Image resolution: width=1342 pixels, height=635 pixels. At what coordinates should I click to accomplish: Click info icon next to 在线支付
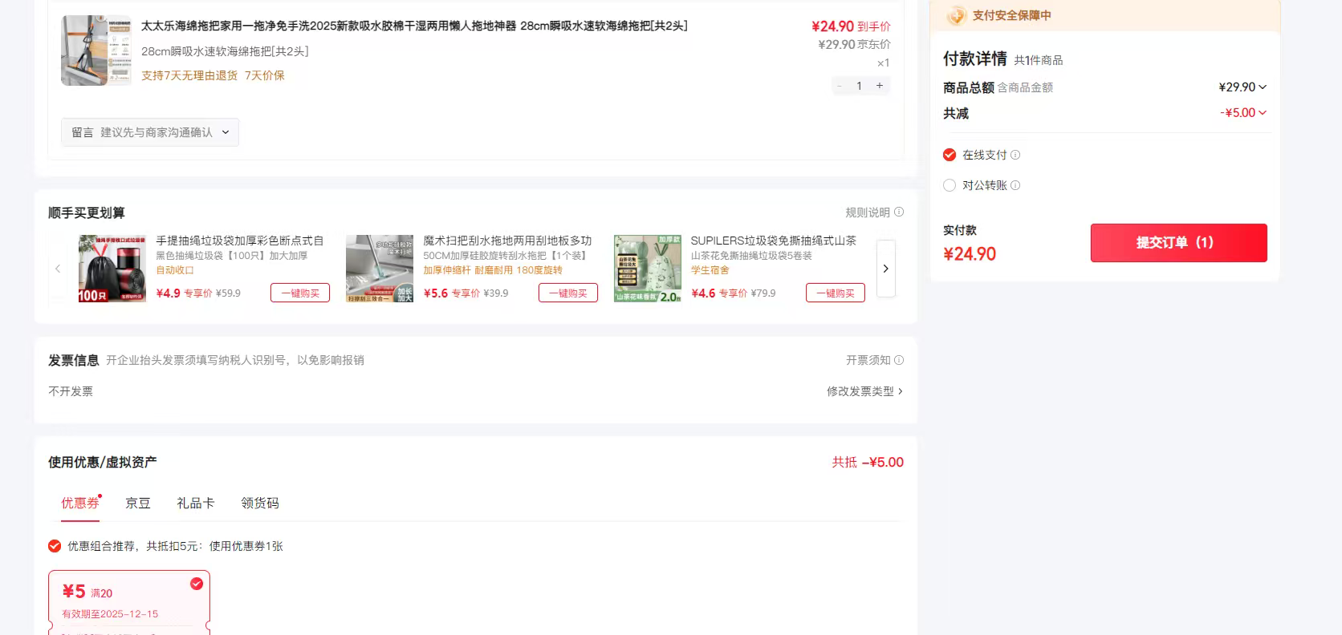click(1015, 155)
